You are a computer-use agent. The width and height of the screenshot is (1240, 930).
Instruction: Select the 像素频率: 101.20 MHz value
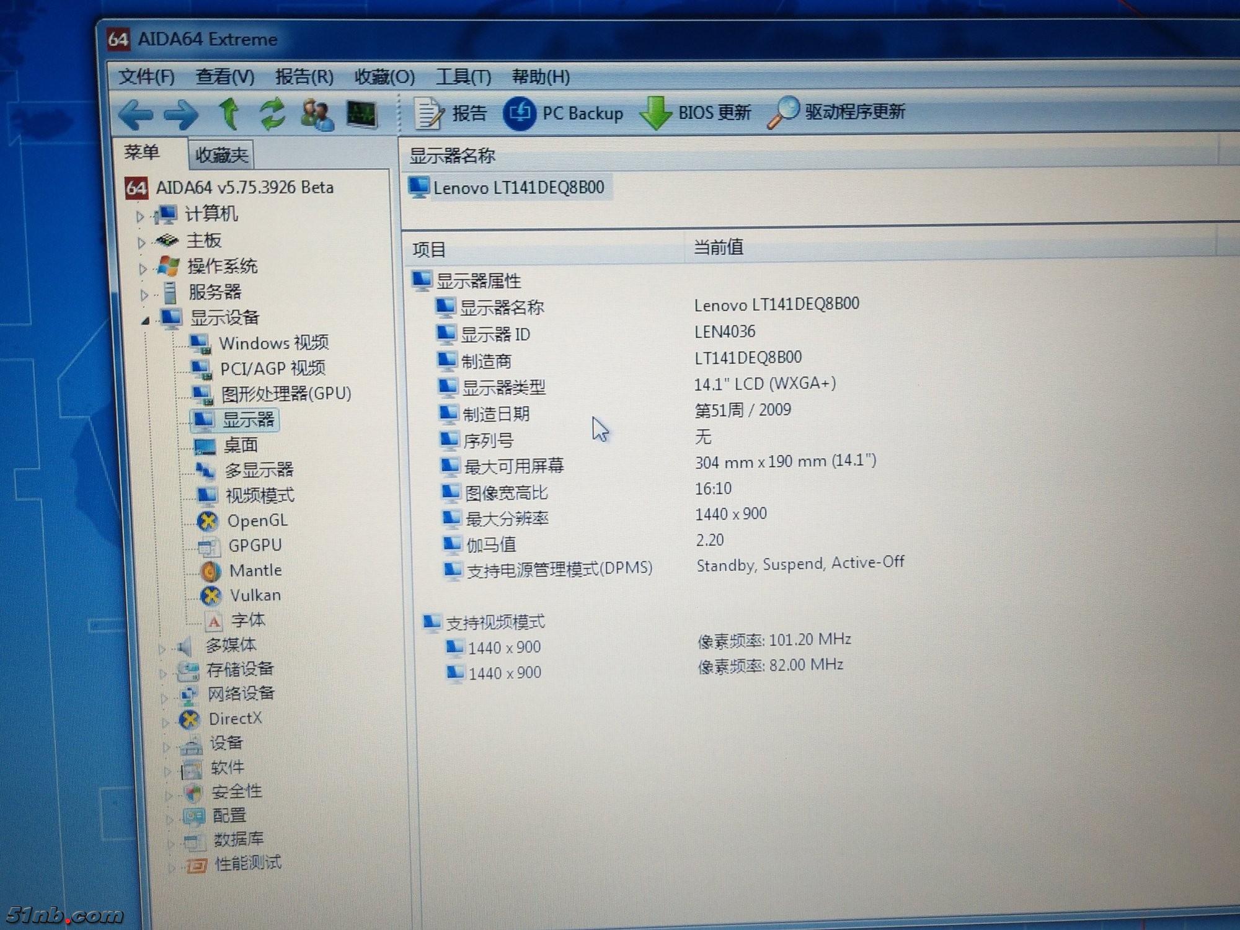(774, 640)
